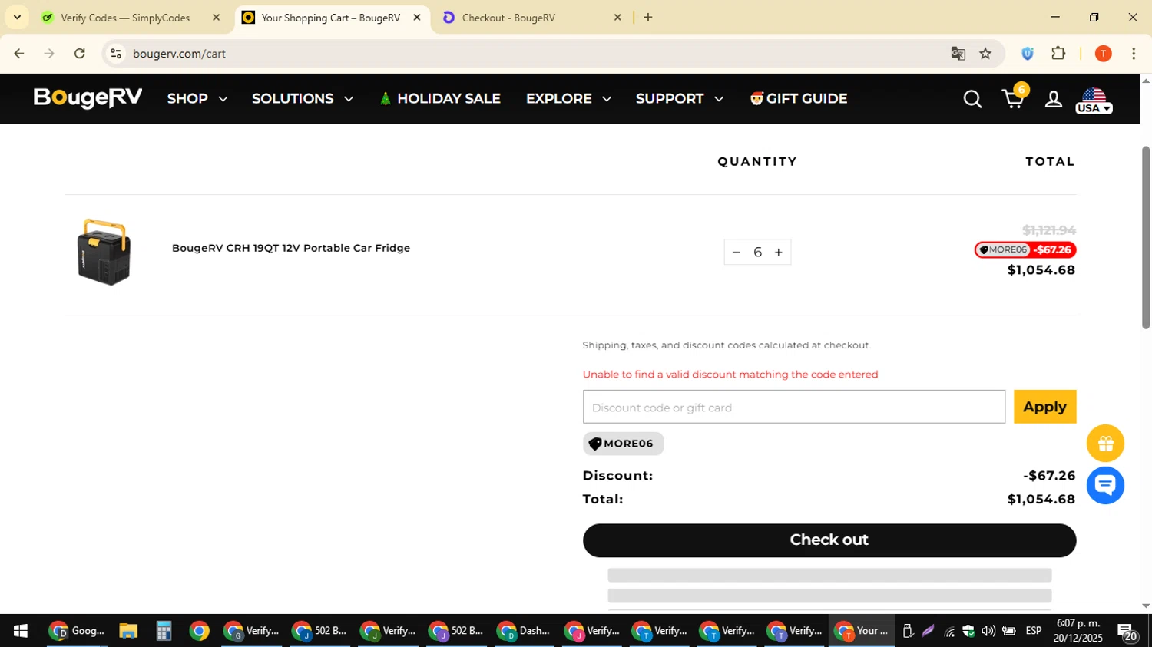Close the Checkout - BougeRV tab
Image resolution: width=1152 pixels, height=647 pixels.
[x=617, y=17]
